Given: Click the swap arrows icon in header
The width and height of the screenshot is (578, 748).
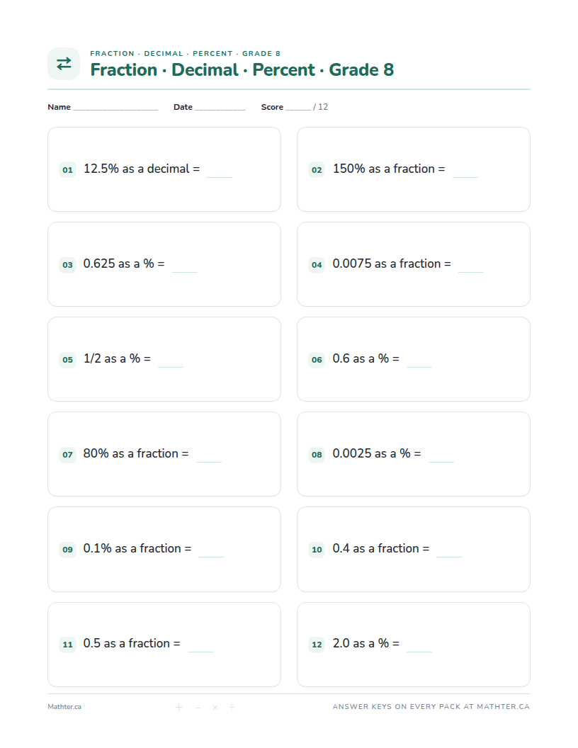Looking at the screenshot, I should [64, 64].
